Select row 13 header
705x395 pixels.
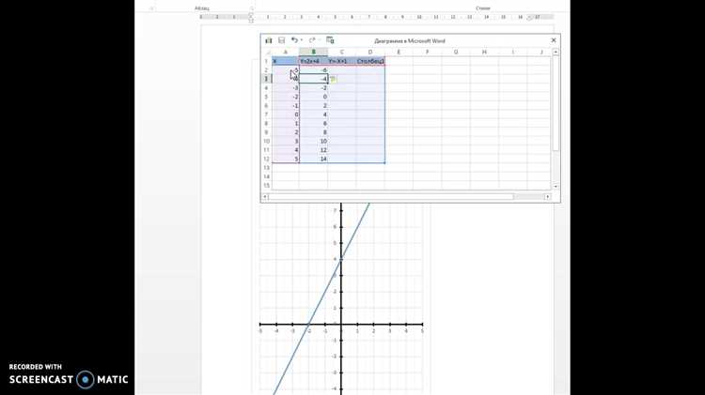point(267,168)
